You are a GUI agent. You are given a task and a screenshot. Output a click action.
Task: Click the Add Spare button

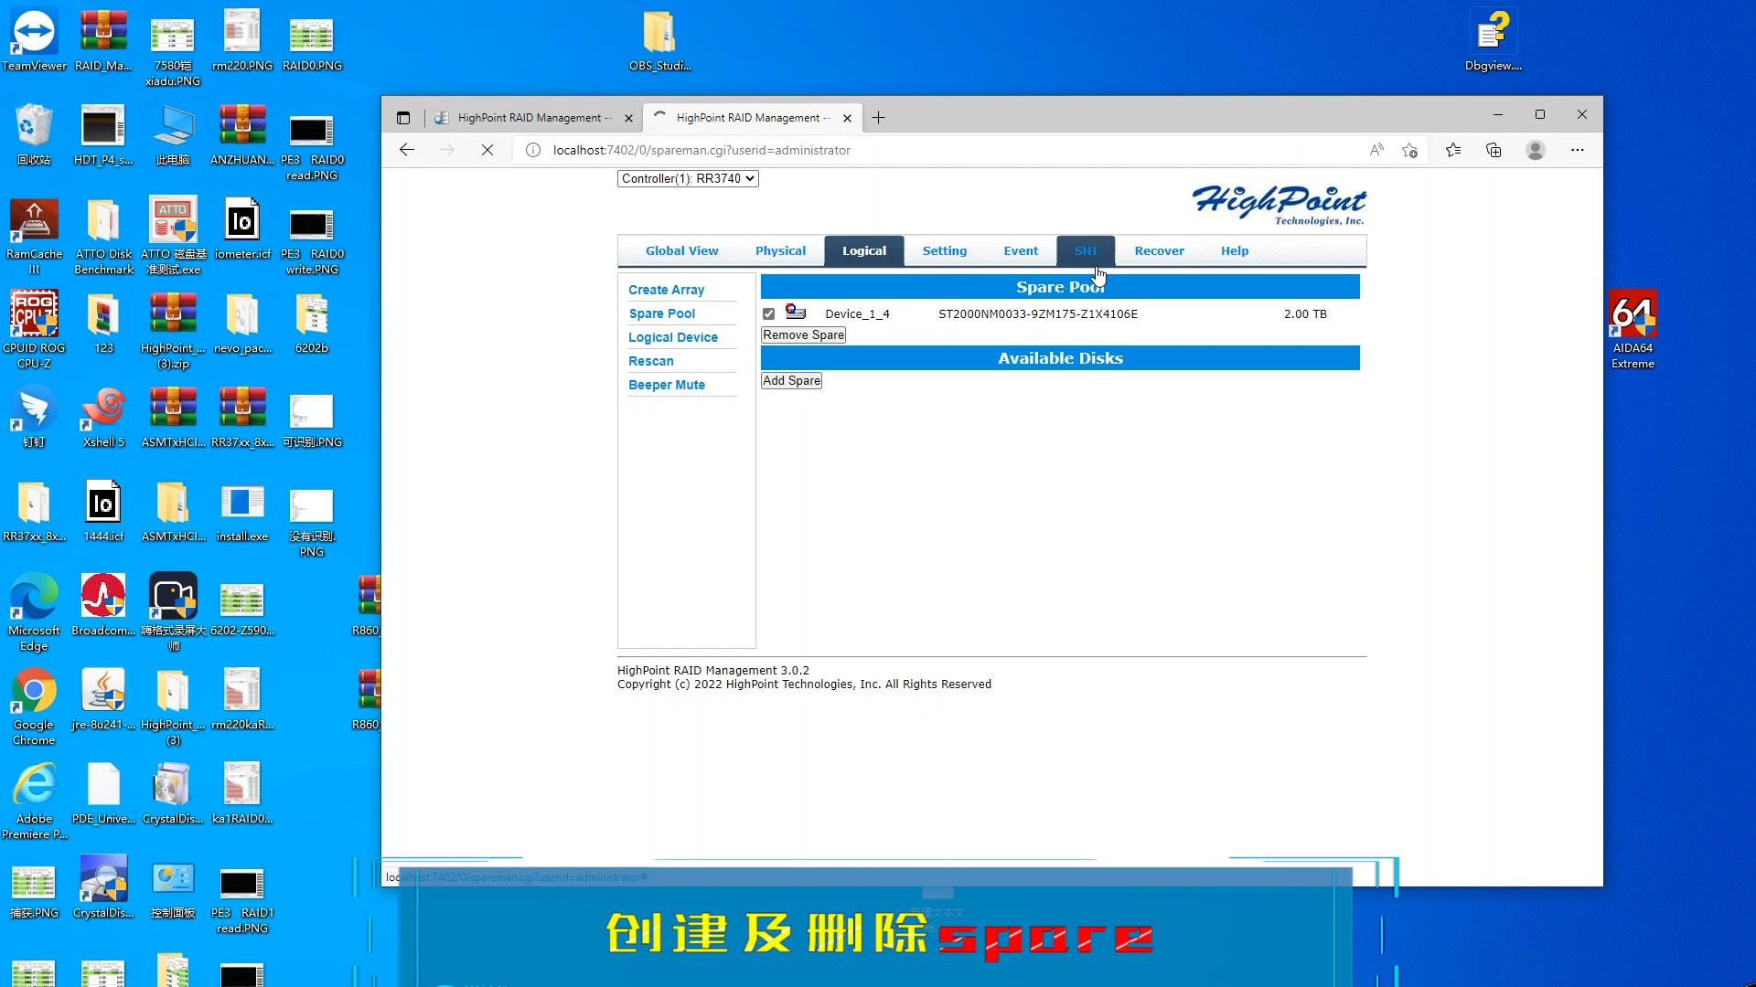791,380
